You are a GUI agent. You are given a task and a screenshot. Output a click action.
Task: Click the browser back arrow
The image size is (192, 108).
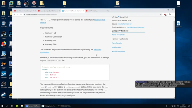[14, 14]
